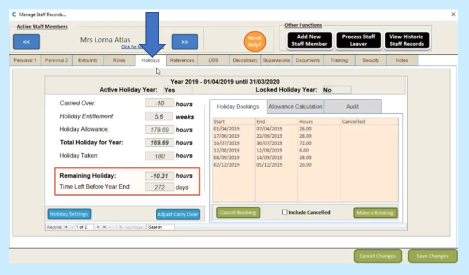
Task: Select booking row starting 16/07/2019
Action: point(305,143)
